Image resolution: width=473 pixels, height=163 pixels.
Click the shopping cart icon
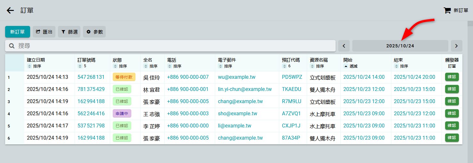click(447, 11)
